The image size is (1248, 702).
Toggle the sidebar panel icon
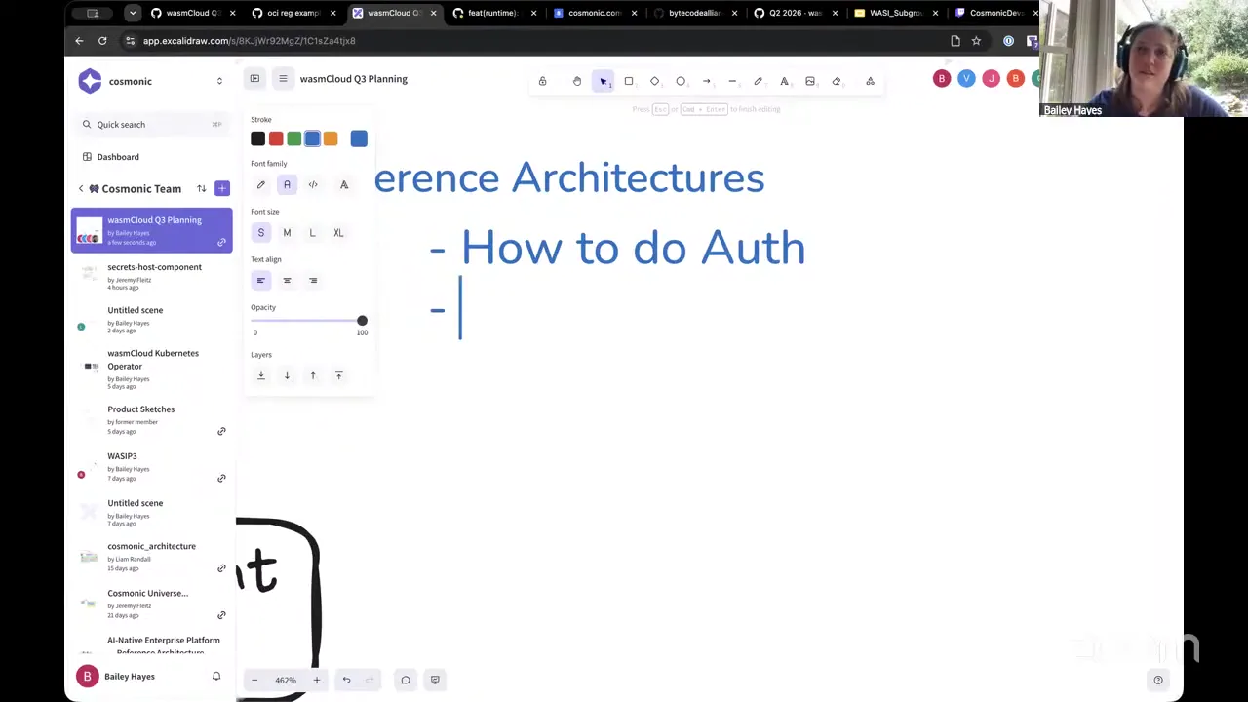254,79
